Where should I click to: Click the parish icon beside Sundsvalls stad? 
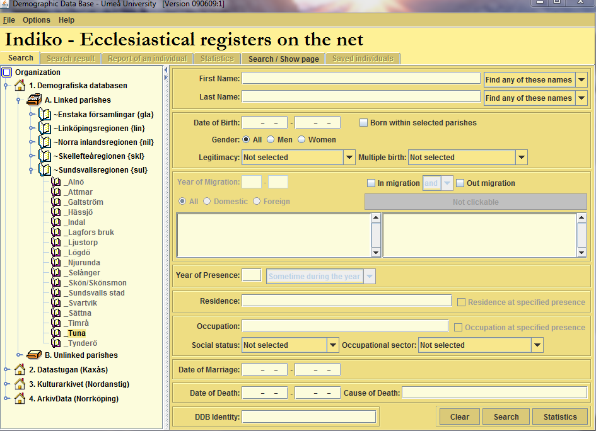point(56,292)
